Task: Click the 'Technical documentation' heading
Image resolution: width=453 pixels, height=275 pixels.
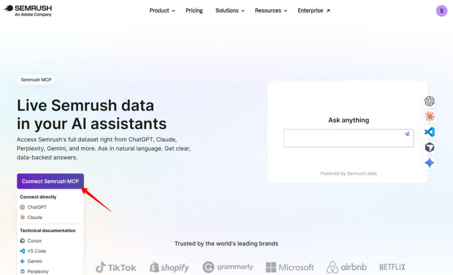Action: click(48, 230)
